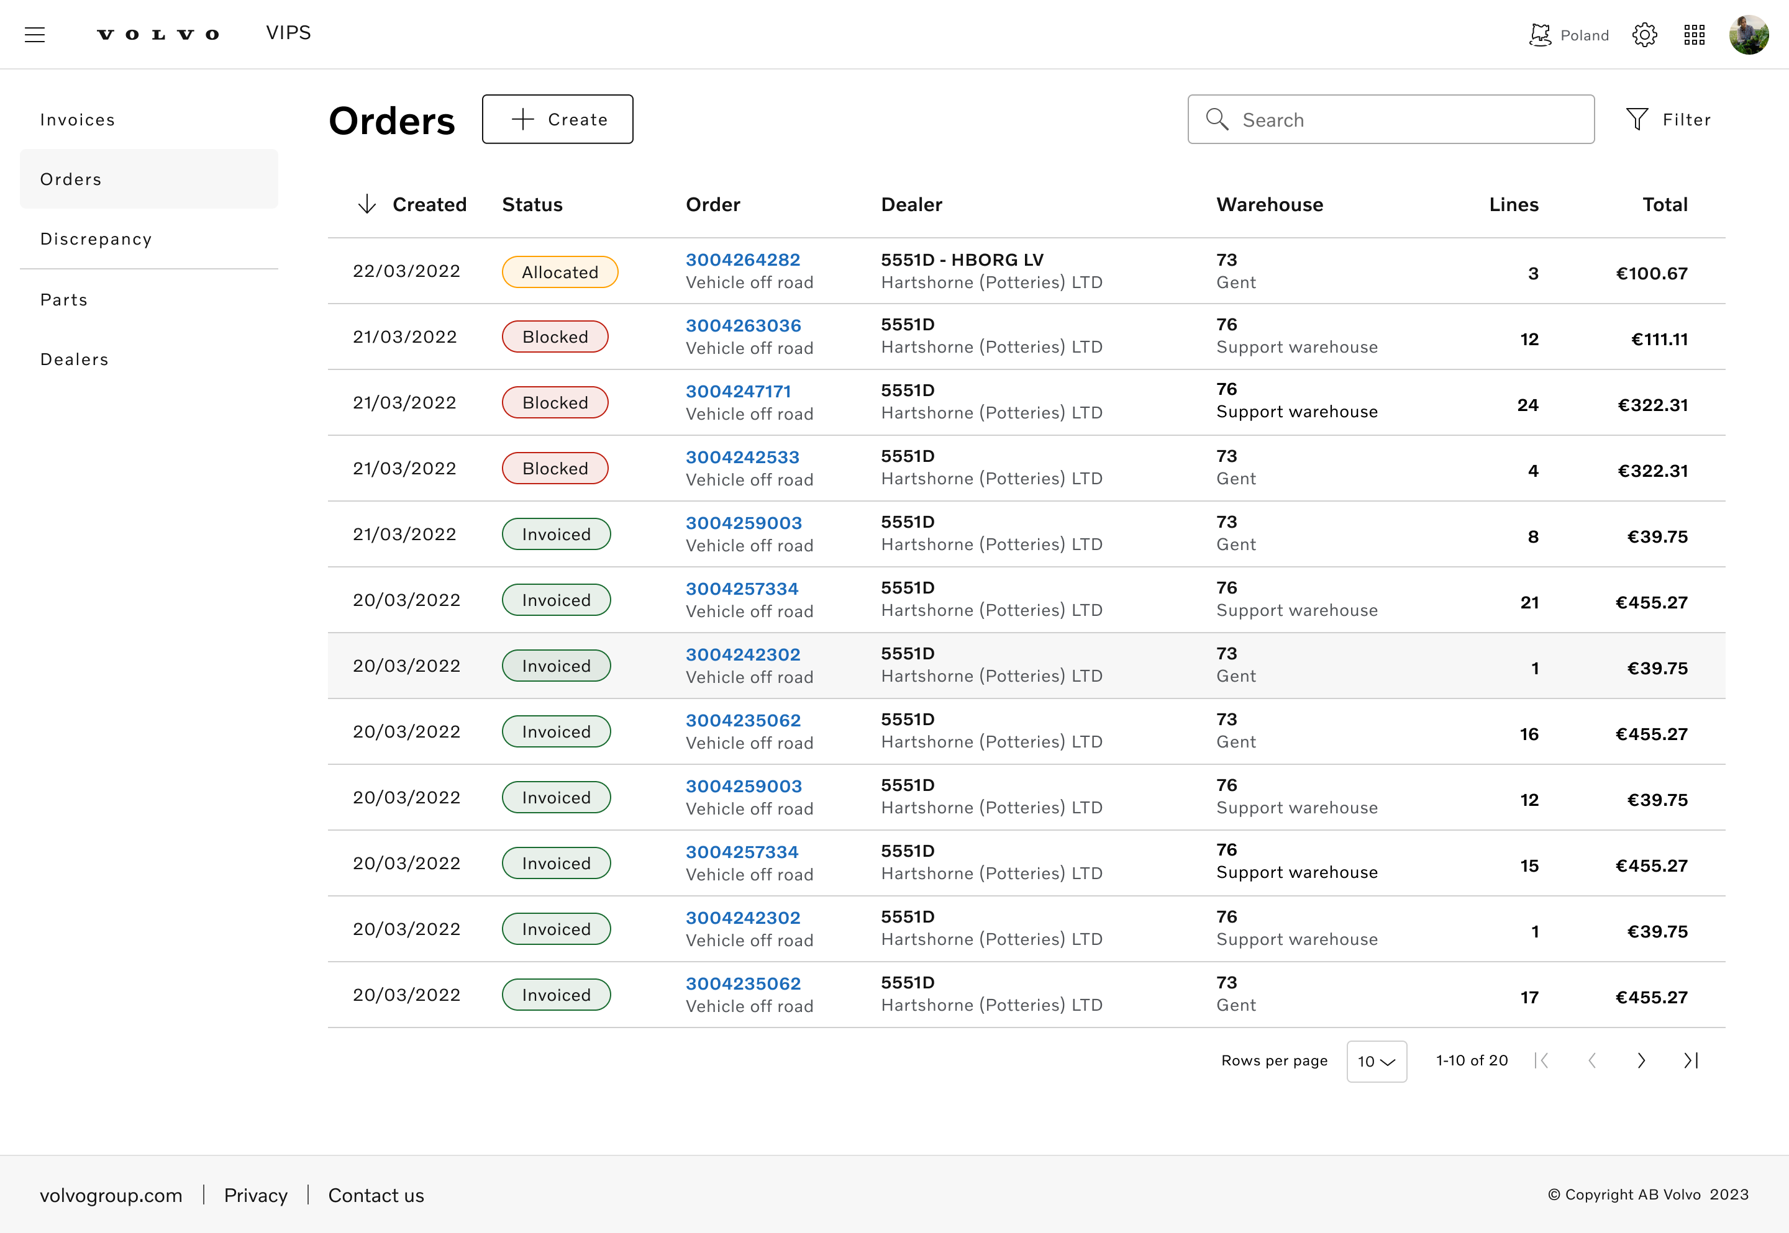Click the 5551D - HBORG LV dealer

tap(962, 260)
